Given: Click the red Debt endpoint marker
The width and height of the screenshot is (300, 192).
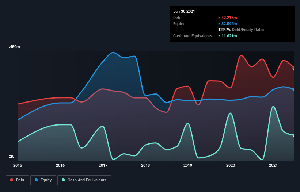Looking at the screenshot, I should (294, 68).
